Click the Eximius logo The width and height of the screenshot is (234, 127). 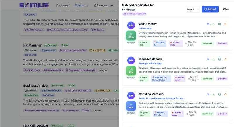pos(34,5)
